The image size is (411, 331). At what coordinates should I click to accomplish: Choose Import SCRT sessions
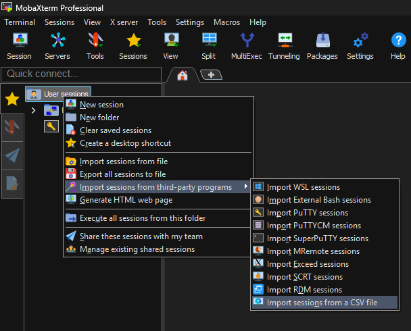click(324, 277)
